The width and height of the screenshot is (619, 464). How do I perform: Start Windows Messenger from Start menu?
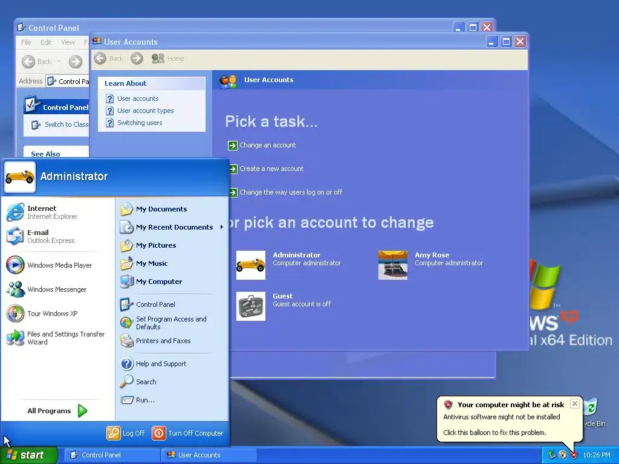[47, 289]
